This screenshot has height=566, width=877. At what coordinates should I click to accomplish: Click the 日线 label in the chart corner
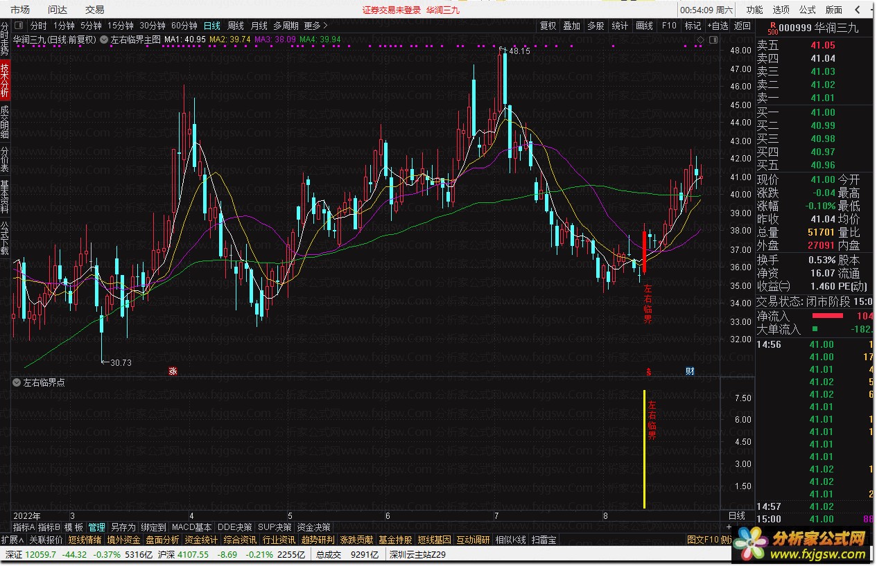tap(737, 516)
